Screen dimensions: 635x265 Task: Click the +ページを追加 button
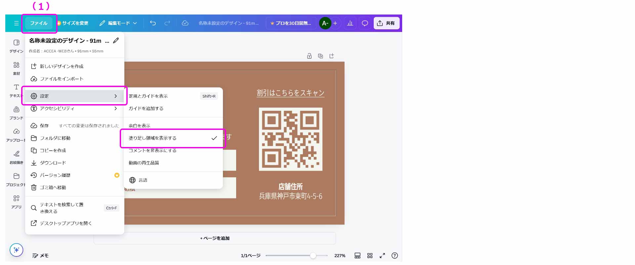click(215, 238)
